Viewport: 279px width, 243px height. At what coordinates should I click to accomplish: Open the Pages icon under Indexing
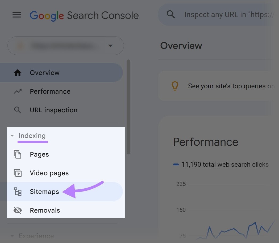coord(18,154)
